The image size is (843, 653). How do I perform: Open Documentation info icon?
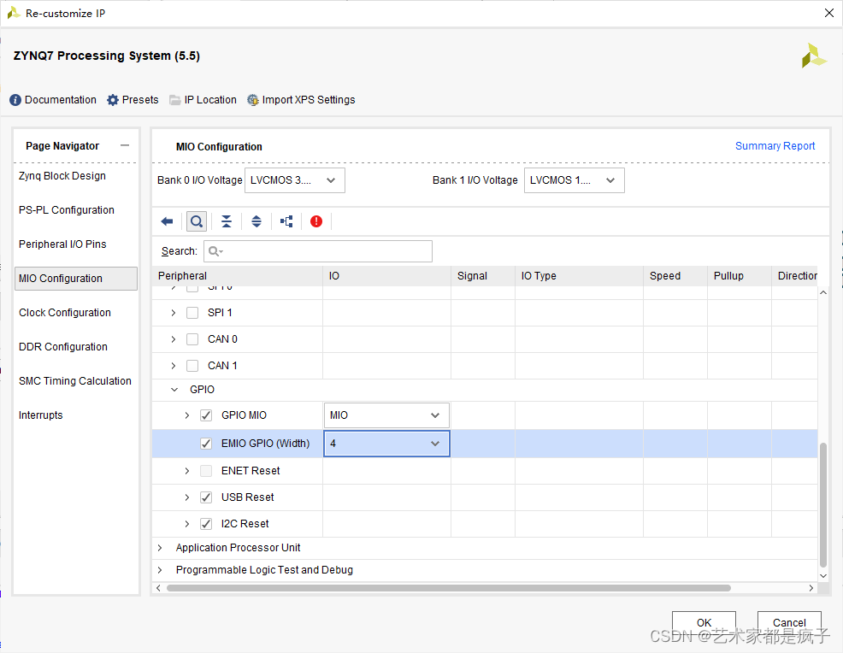click(x=15, y=100)
